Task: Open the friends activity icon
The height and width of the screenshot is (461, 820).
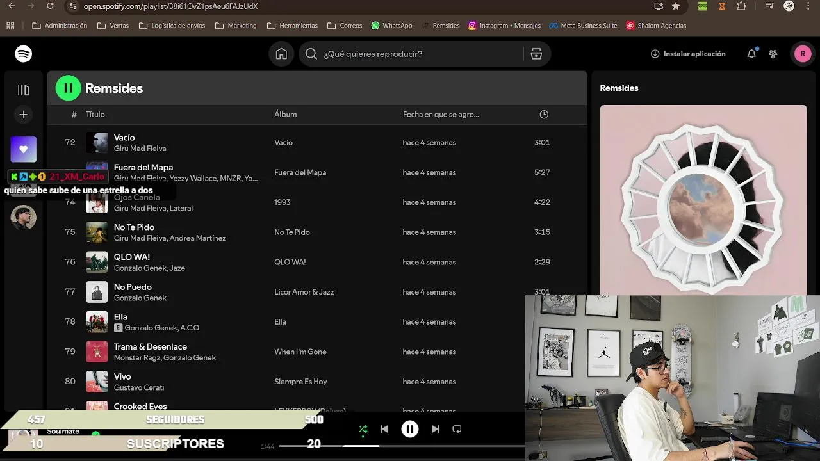Action: [x=773, y=54]
